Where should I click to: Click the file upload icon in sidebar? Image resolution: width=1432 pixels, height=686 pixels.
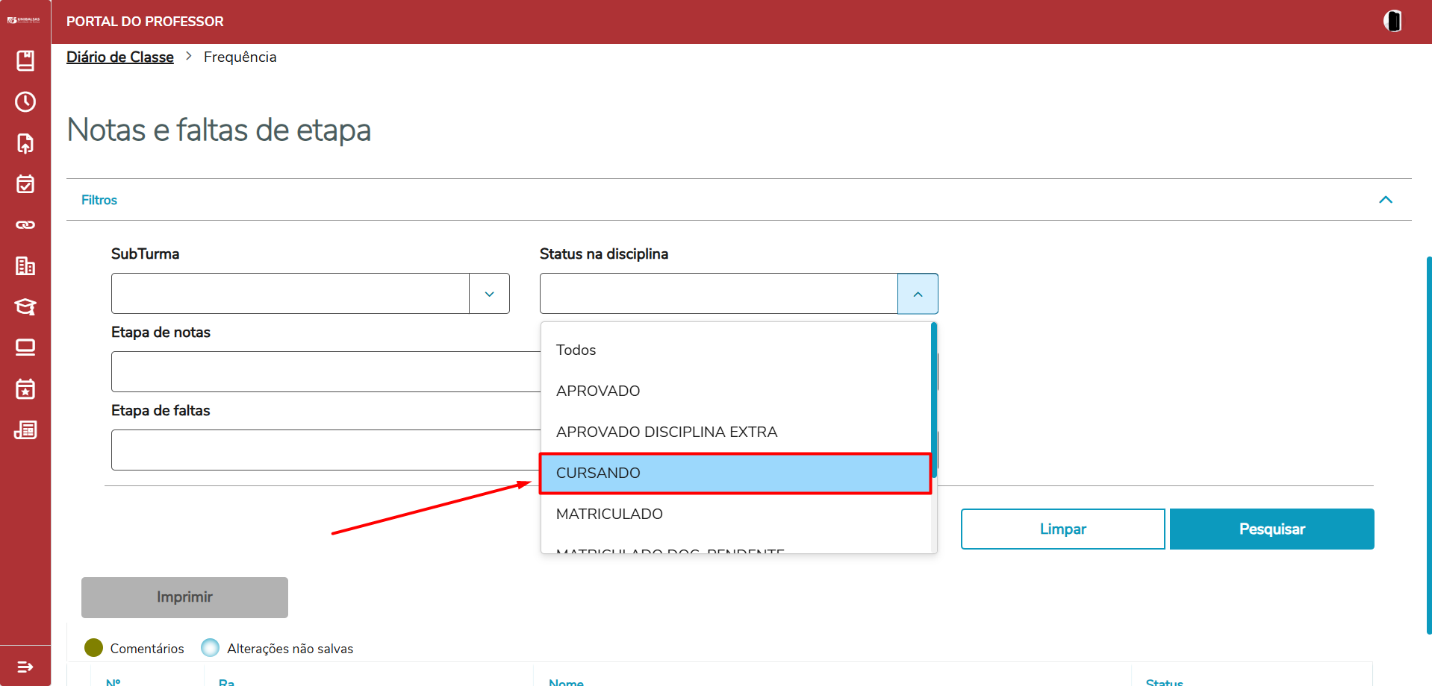click(x=25, y=143)
